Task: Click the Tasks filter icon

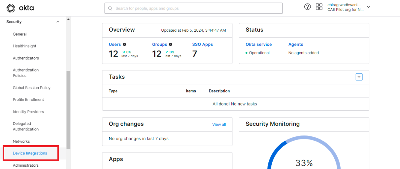Action: [x=359, y=77]
